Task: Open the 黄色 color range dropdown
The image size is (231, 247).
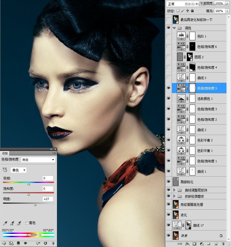Action: pos(19,170)
